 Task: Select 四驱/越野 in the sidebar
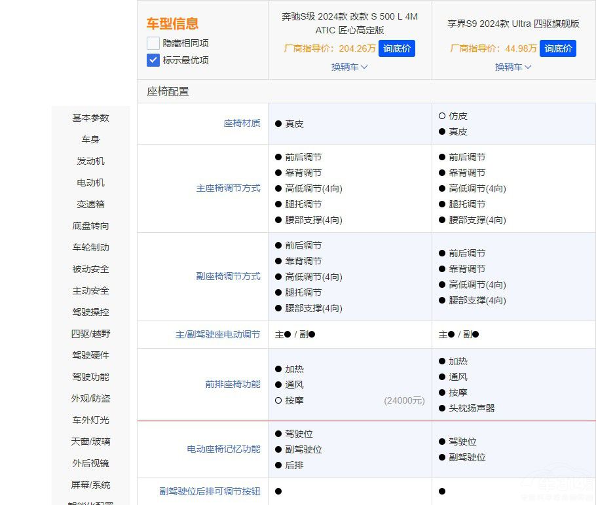coord(90,334)
